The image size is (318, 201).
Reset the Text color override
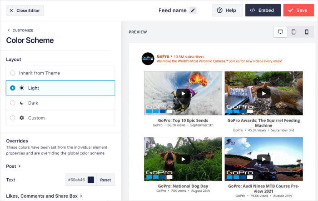click(x=105, y=180)
